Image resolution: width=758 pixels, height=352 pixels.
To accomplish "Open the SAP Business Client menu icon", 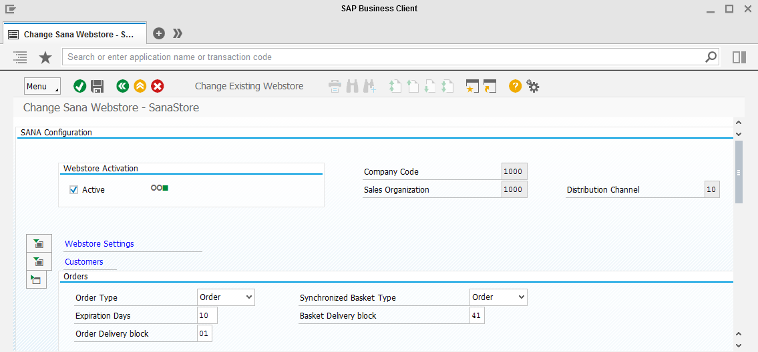I will 10,9.
